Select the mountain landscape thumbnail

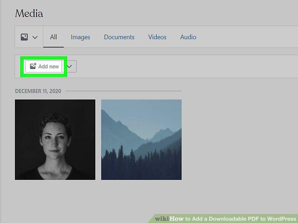point(141,140)
